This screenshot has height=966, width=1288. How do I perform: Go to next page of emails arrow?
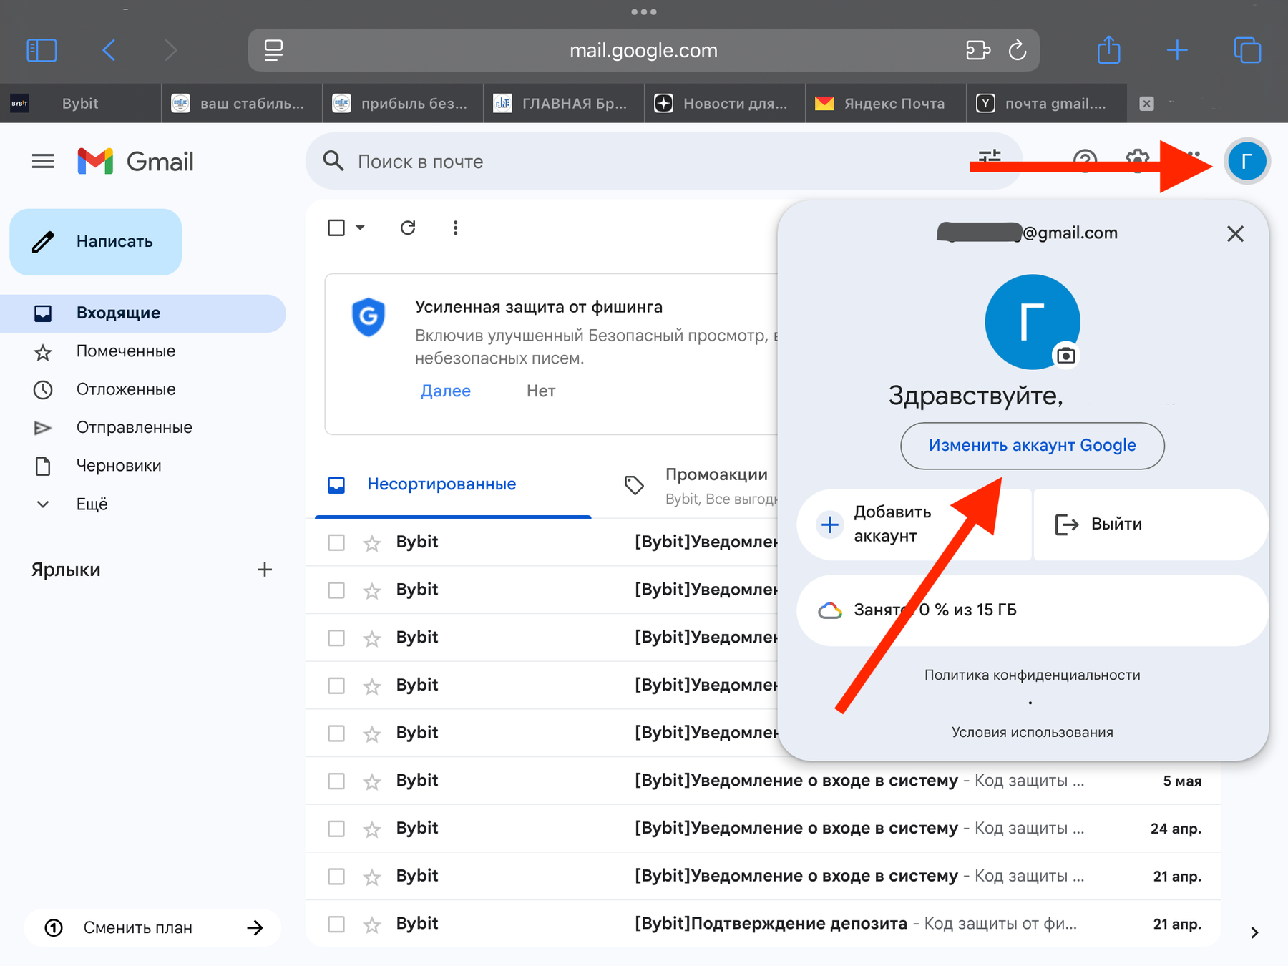click(x=1254, y=932)
